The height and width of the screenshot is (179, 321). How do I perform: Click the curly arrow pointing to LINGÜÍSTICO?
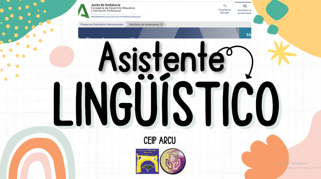click(x=241, y=61)
